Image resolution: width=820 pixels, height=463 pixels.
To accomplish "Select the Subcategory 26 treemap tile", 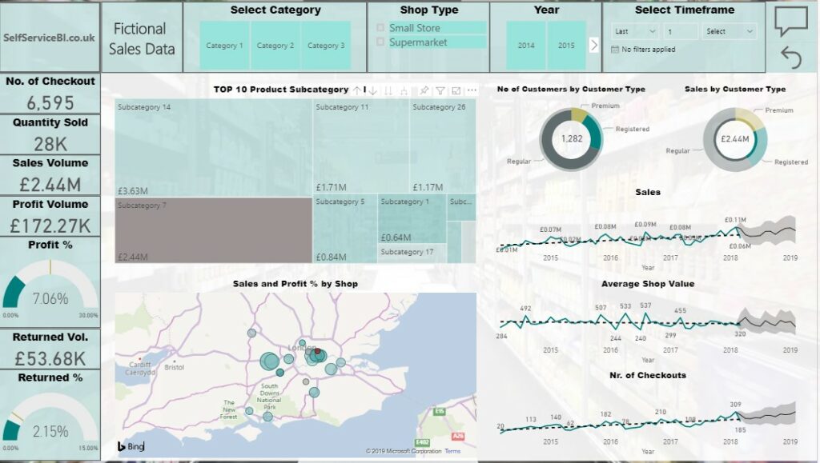I will pos(443,146).
